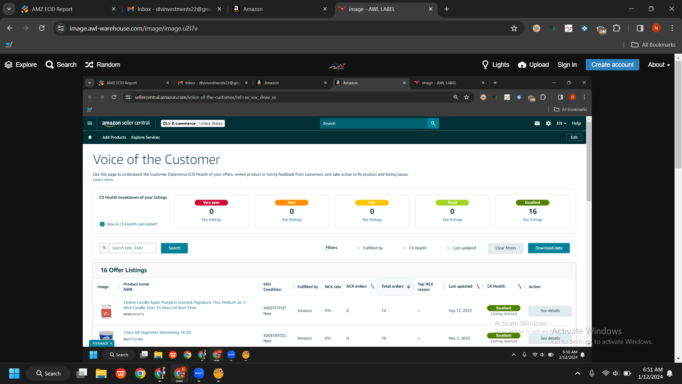Click the Seller Central search field
Screen dimensions: 682x384
point(373,123)
